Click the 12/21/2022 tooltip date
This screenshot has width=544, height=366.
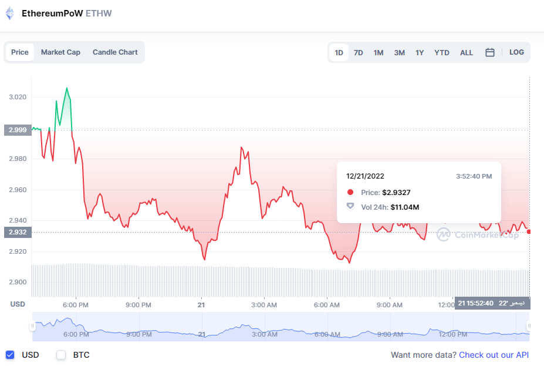366,176
